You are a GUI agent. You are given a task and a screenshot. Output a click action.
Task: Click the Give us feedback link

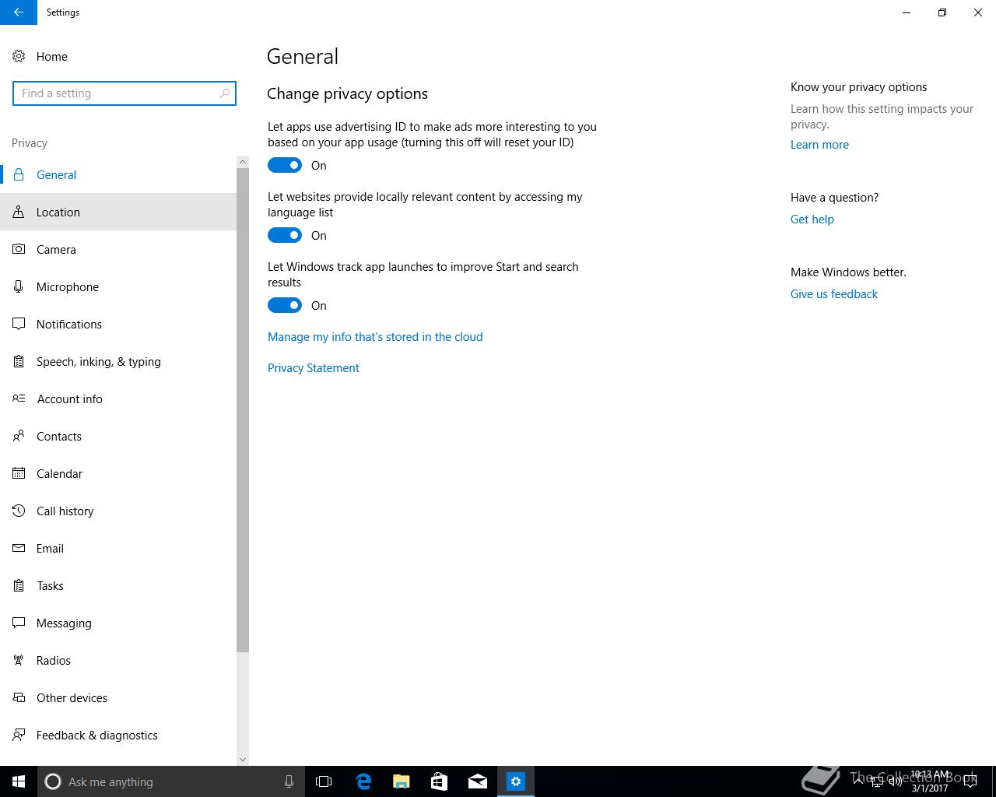(834, 294)
